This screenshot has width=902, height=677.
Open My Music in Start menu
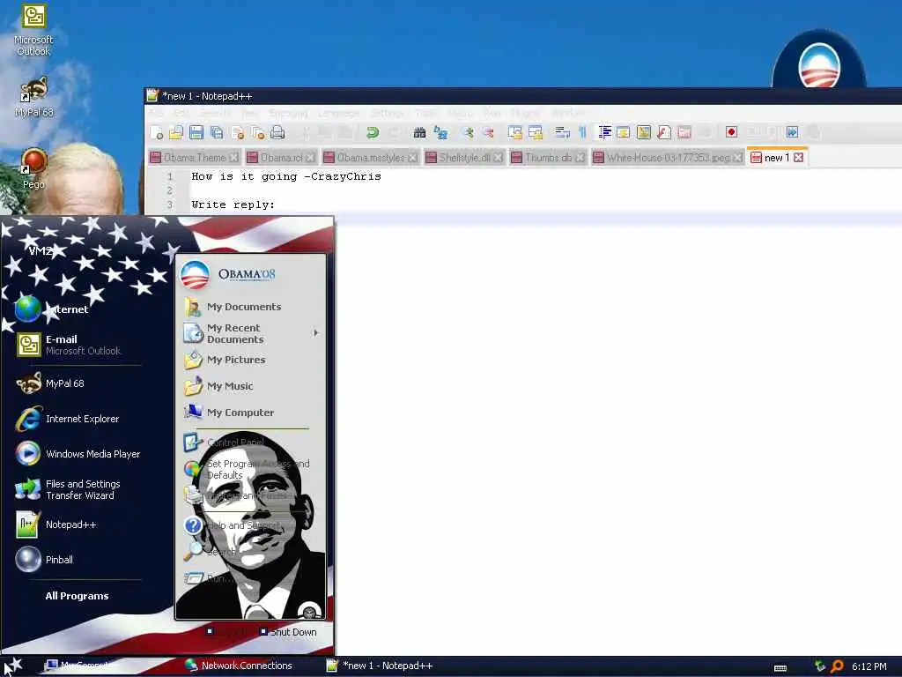(x=218, y=386)
